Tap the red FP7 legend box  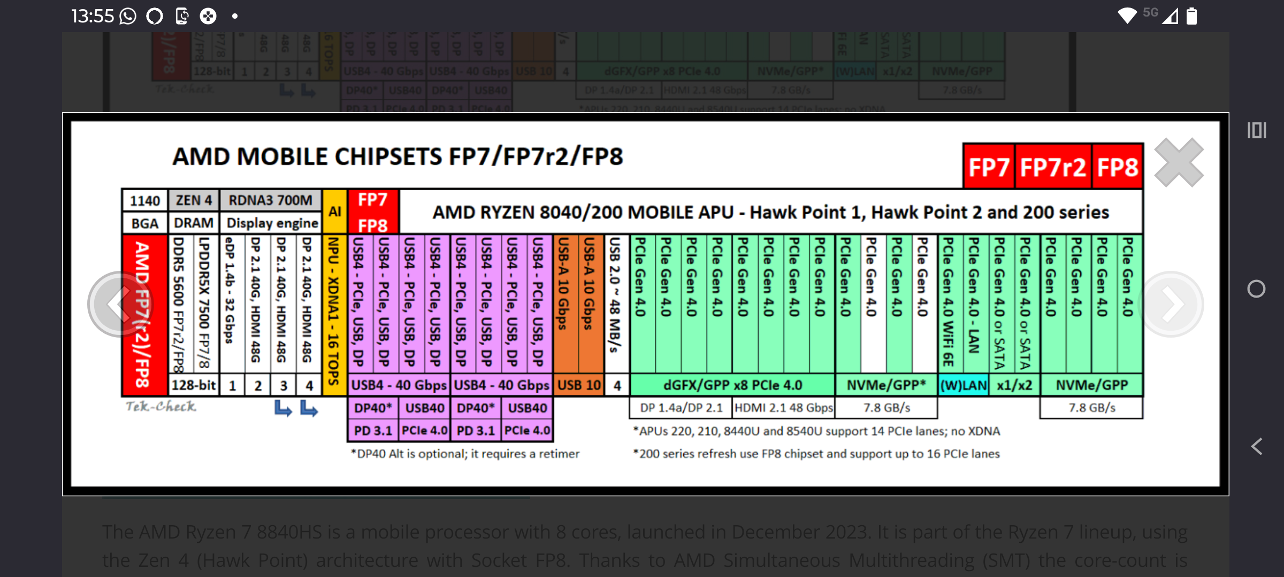989,167
